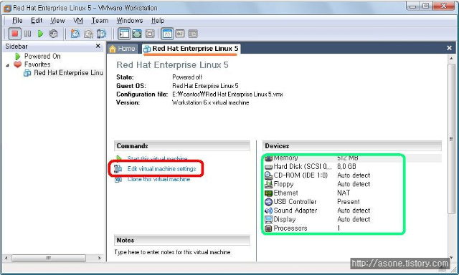Click the green Power On toolbar icon
The image size is (459, 275).
tap(40, 34)
